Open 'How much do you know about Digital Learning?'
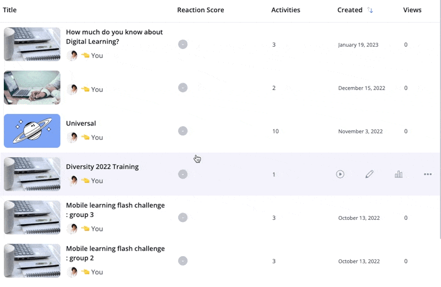The width and height of the screenshot is (441, 287). (114, 37)
